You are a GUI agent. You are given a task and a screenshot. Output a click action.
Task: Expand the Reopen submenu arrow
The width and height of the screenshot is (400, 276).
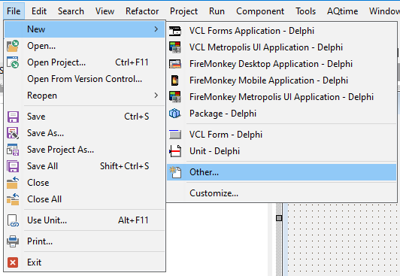click(156, 96)
